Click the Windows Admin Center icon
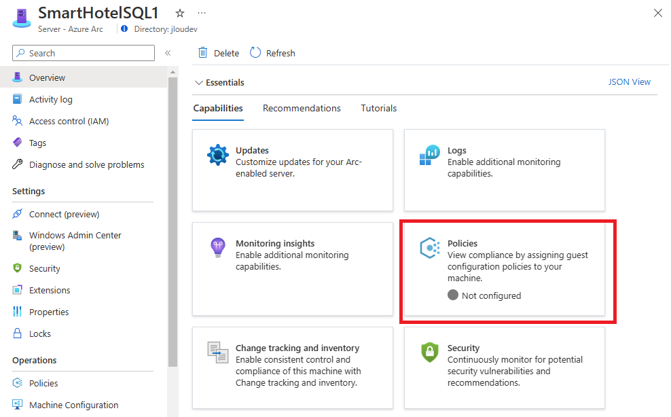 point(17,235)
